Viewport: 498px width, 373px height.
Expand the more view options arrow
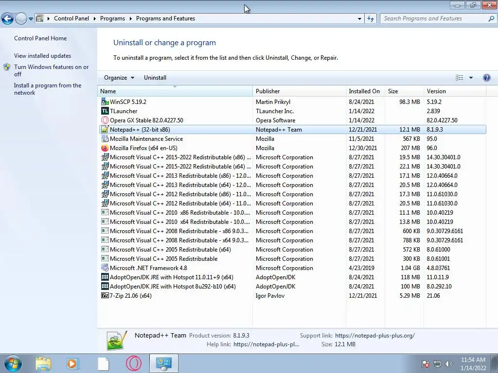471,78
